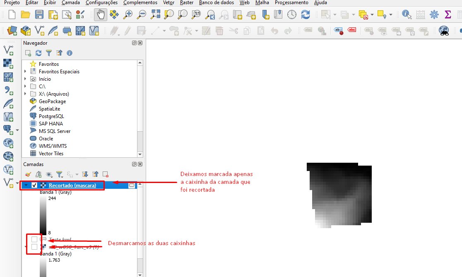Open the Raster menu
Image resolution: width=462 pixels, height=277 pixels.
tap(187, 2)
